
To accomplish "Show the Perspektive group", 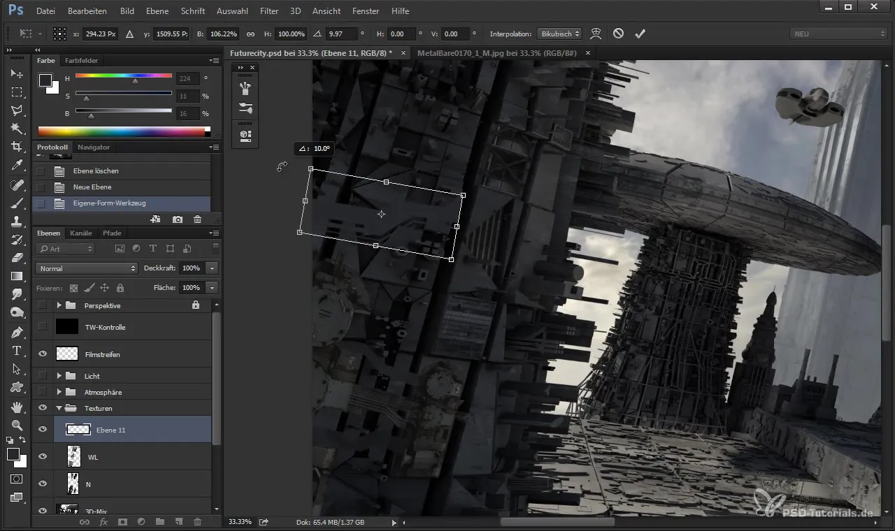I will (43, 305).
